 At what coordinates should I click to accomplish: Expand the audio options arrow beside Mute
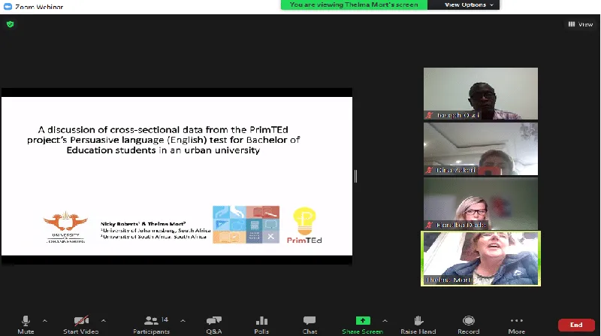click(x=45, y=319)
